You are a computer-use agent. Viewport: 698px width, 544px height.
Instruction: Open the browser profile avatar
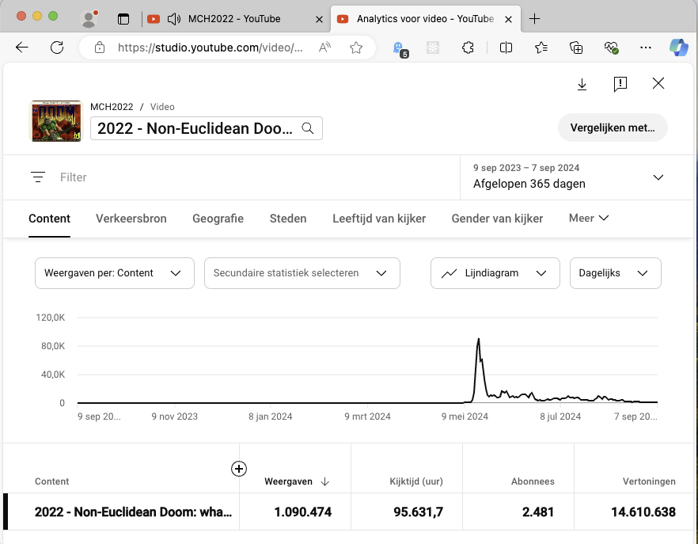click(x=89, y=19)
